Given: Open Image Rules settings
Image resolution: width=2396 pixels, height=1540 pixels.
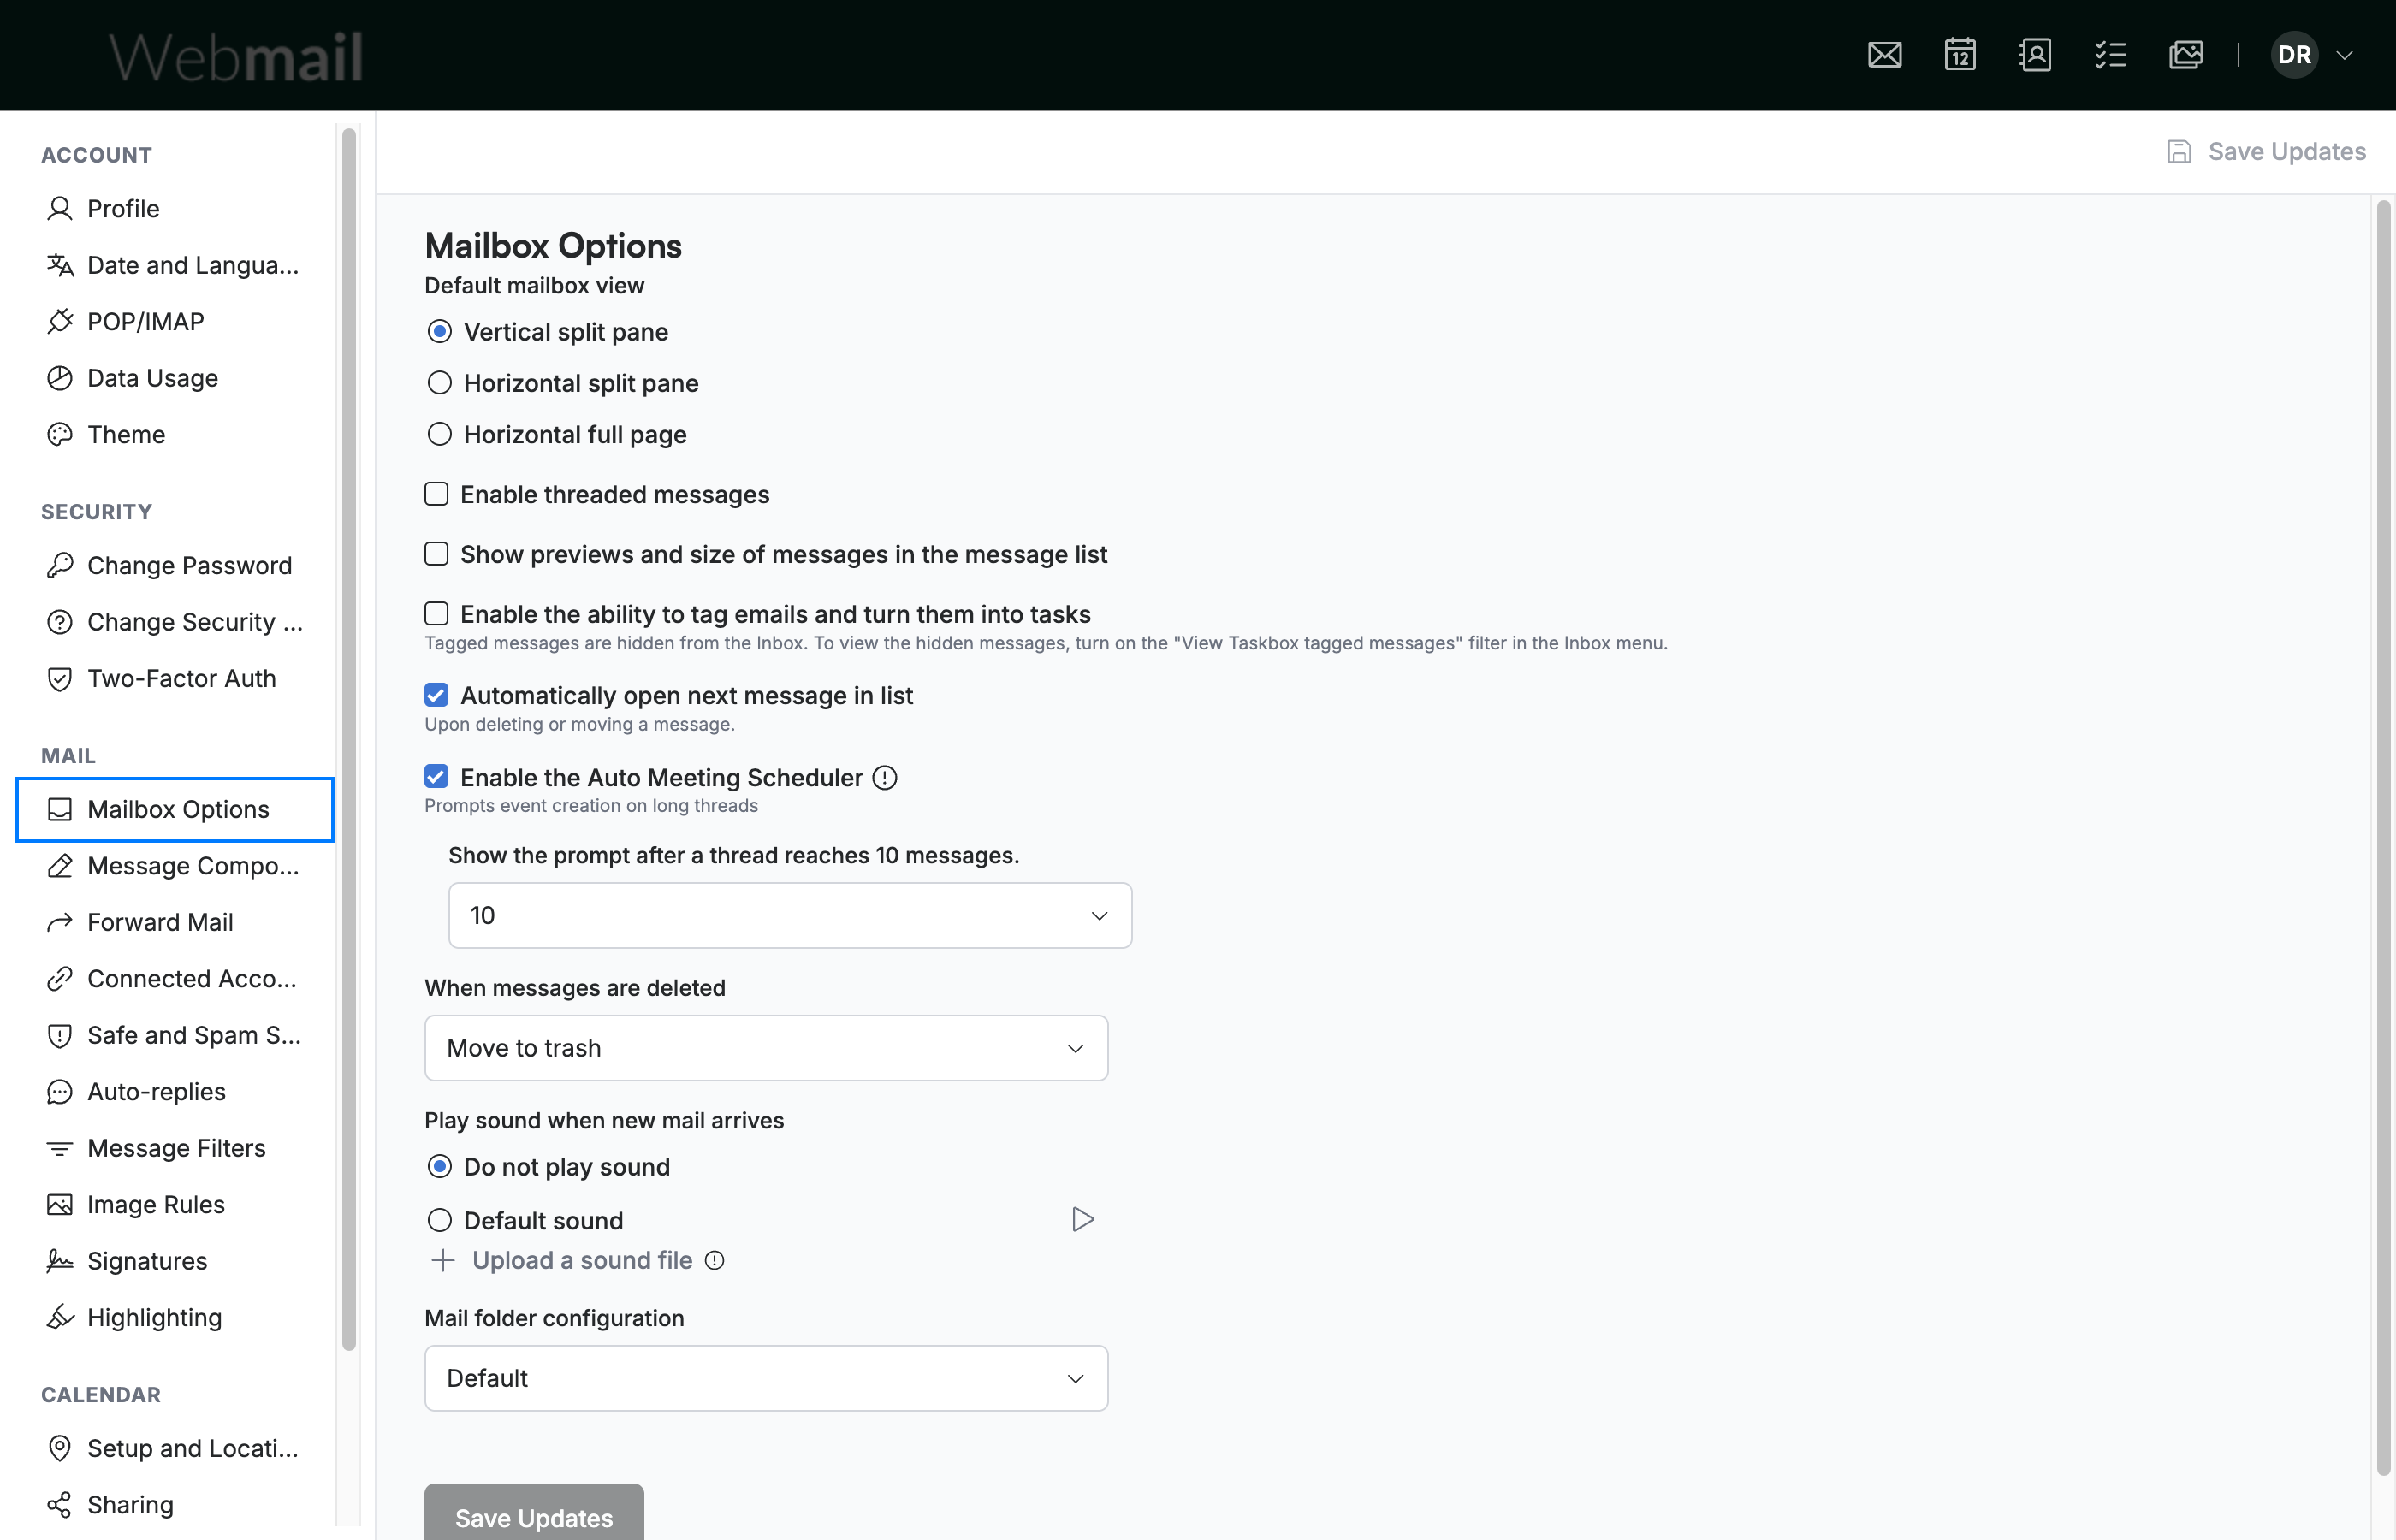Looking at the screenshot, I should tap(175, 1204).
